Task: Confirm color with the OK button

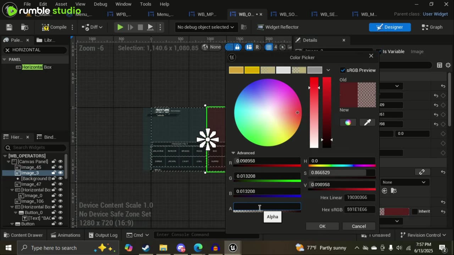Action: click(x=322, y=226)
